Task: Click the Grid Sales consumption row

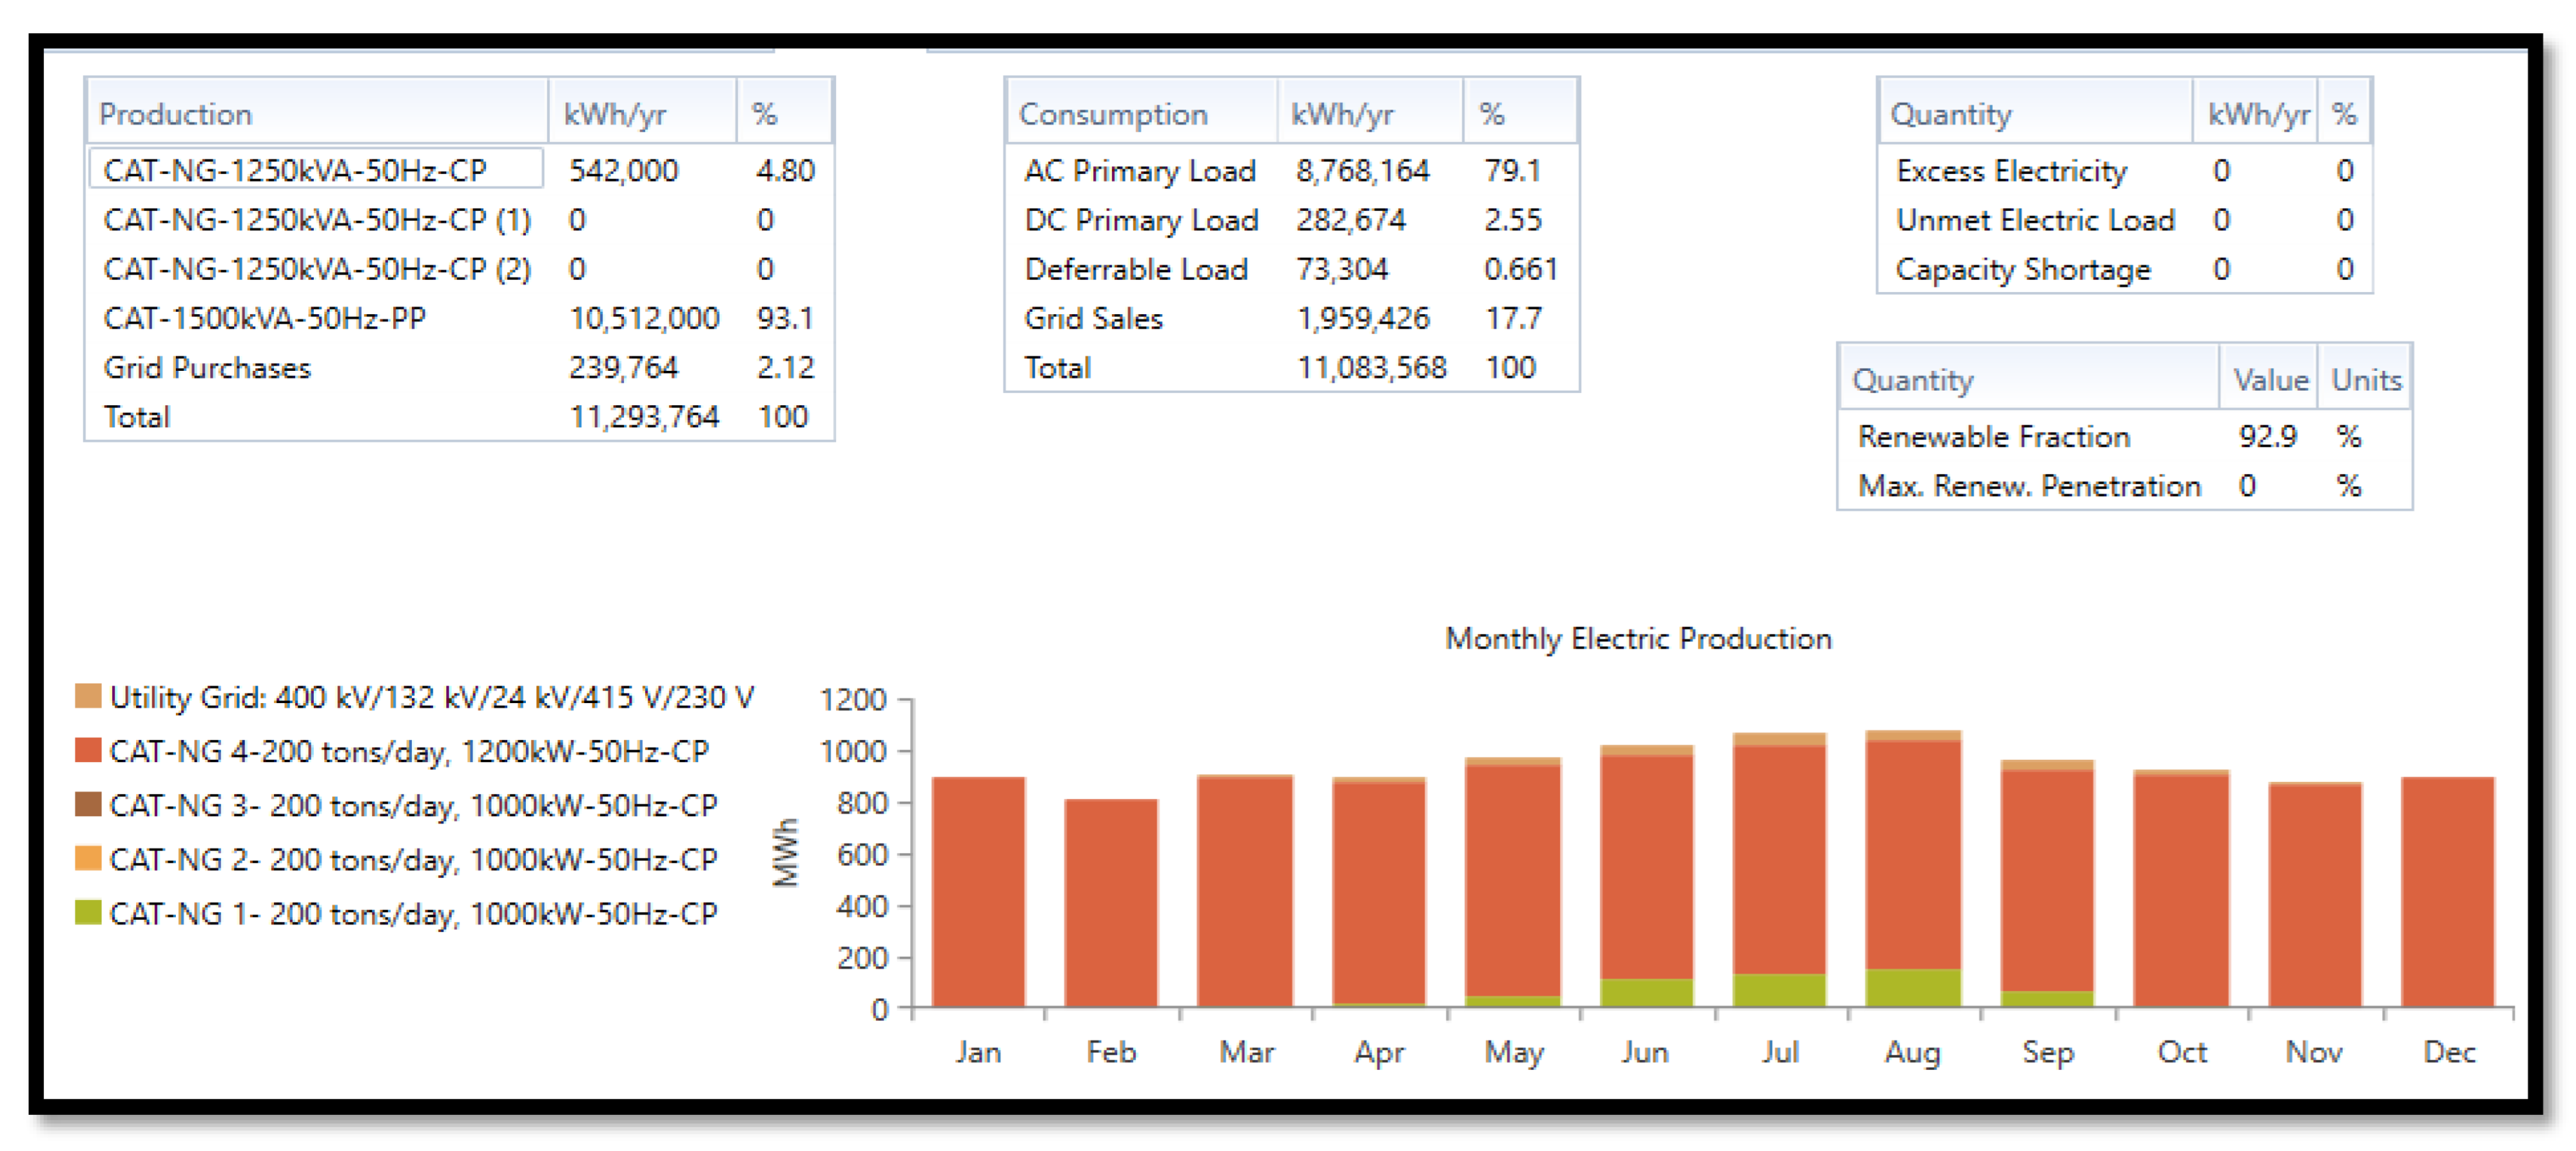Action: (1093, 318)
